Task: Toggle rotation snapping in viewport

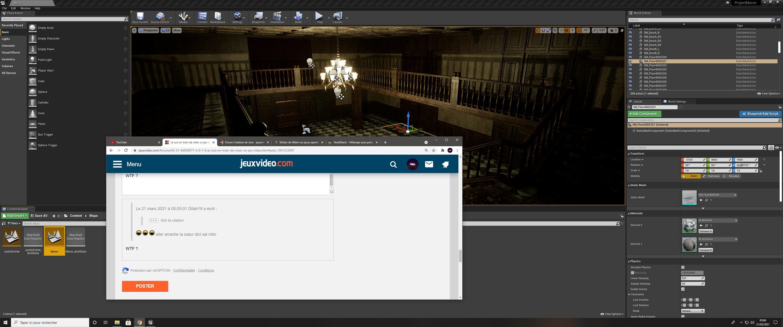Action: [579, 30]
